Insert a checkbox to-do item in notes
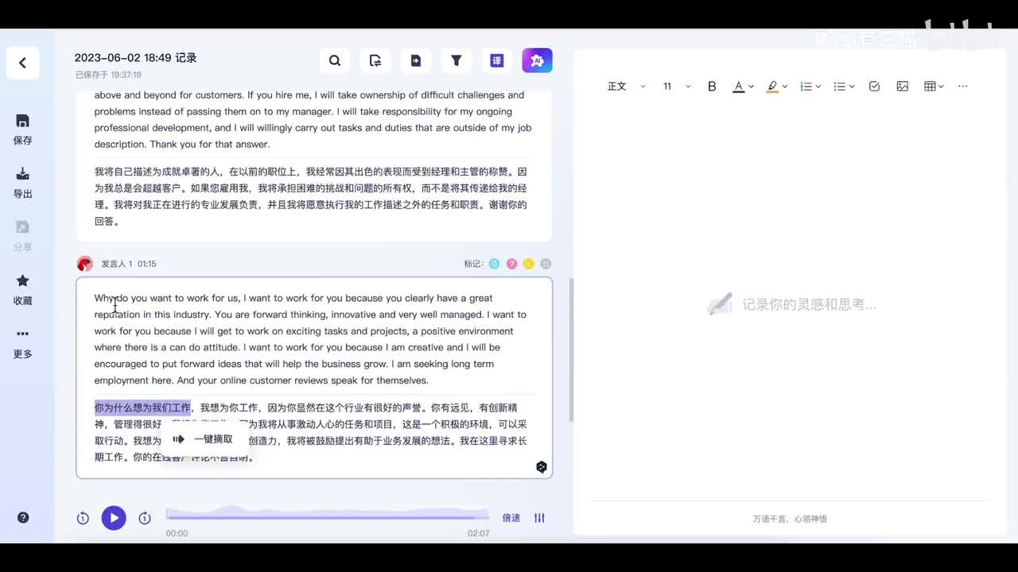The image size is (1018, 572). click(874, 87)
